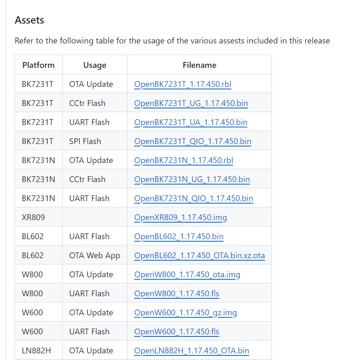Image resolution: width=346 pixels, height=360 pixels.
Task: Download OpenLN882H_1.17.450_OTA.bin file
Action: point(192,351)
